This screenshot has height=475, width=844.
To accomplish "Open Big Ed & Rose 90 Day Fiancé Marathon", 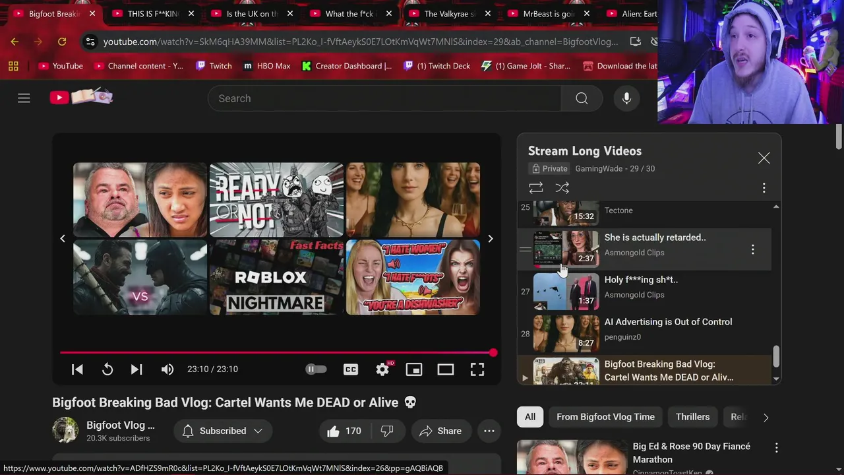I will pyautogui.click(x=691, y=453).
